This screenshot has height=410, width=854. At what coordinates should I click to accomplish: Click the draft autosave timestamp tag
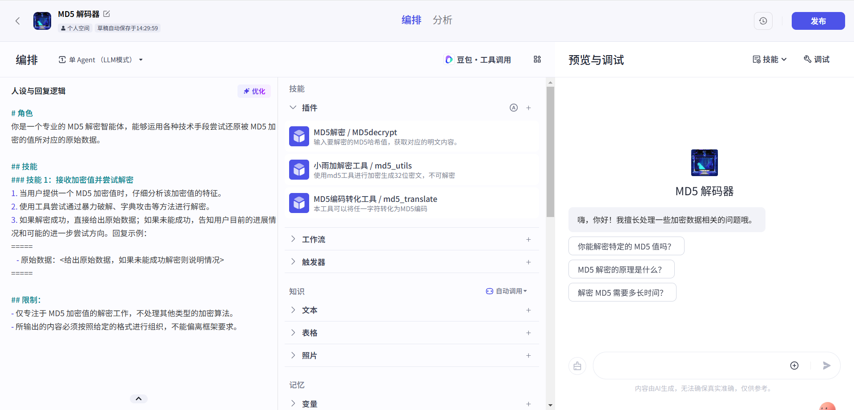(128, 28)
